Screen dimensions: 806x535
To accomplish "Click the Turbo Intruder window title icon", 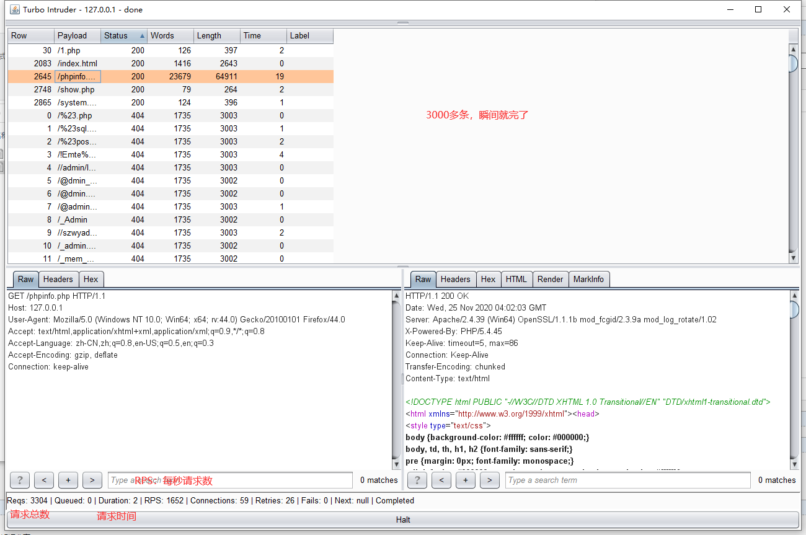I will tap(14, 9).
